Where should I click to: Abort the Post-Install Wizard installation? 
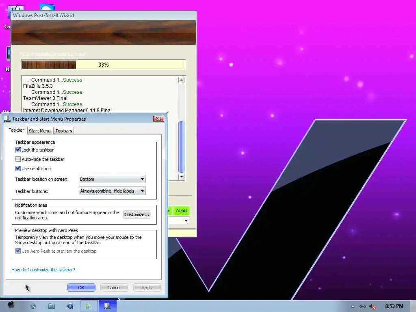[182, 211]
